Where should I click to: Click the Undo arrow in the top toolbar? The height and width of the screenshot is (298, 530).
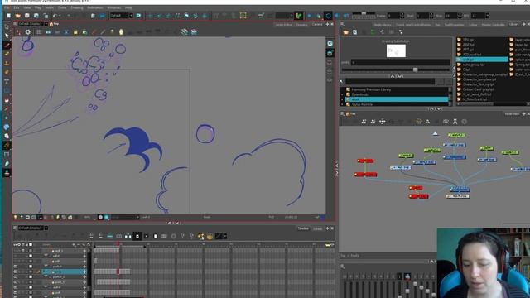click(55, 16)
